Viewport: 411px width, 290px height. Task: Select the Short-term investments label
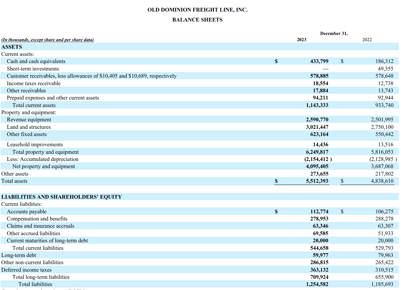(32, 69)
